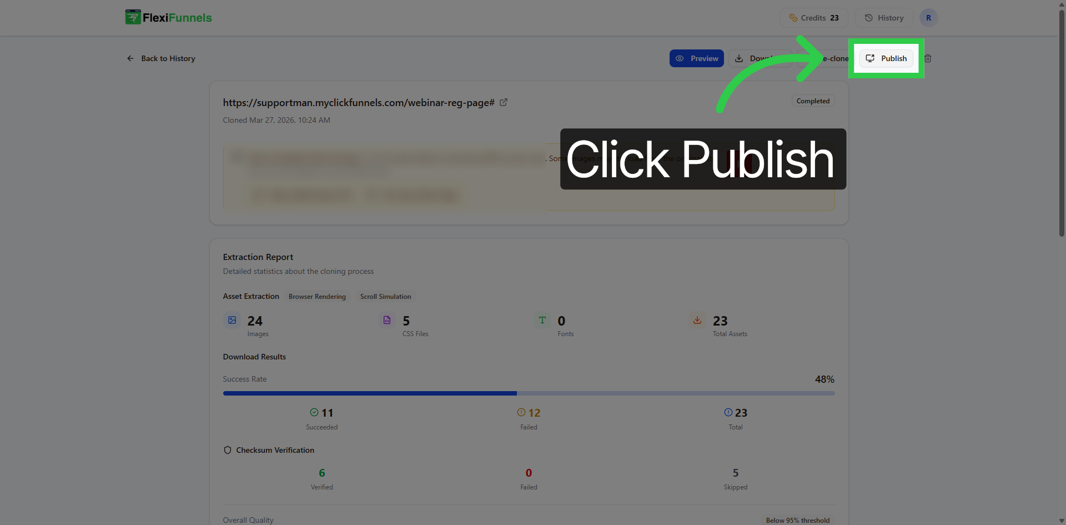The width and height of the screenshot is (1066, 525).
Task: Go Back to History
Action: (x=161, y=58)
